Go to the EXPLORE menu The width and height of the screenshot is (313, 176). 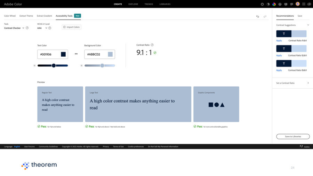click(133, 4)
